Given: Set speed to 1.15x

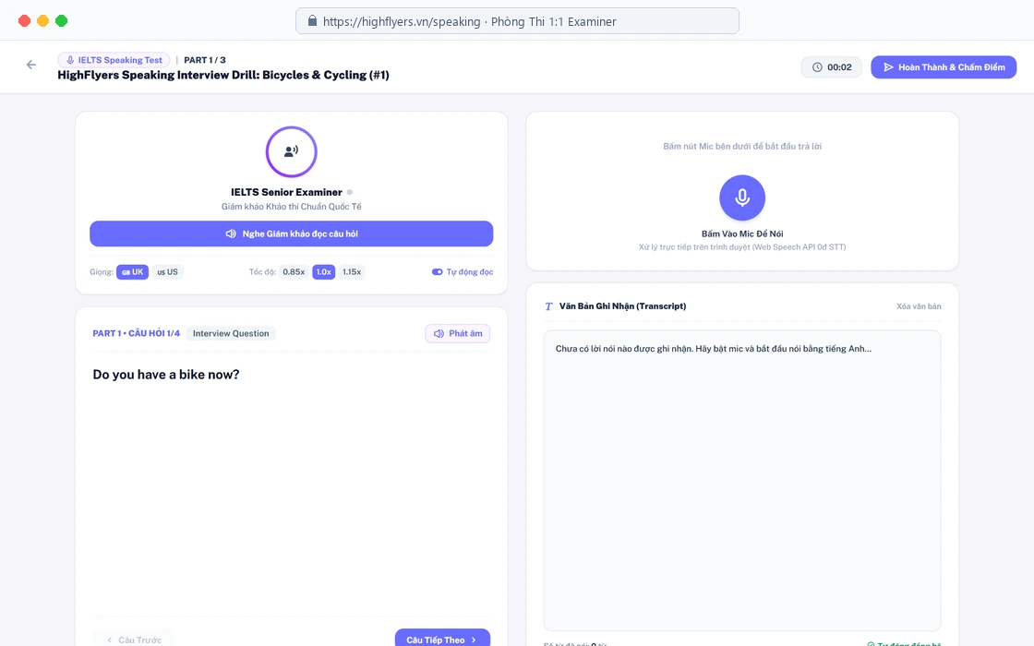Looking at the screenshot, I should click(352, 271).
